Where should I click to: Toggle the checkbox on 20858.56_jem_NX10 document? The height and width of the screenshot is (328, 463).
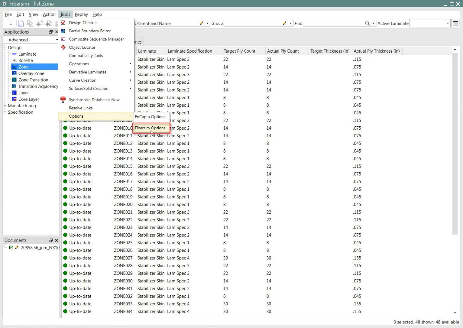click(x=11, y=248)
